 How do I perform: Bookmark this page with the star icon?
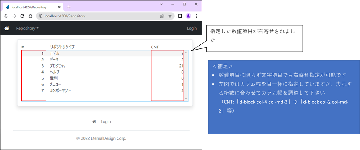point(170,16)
